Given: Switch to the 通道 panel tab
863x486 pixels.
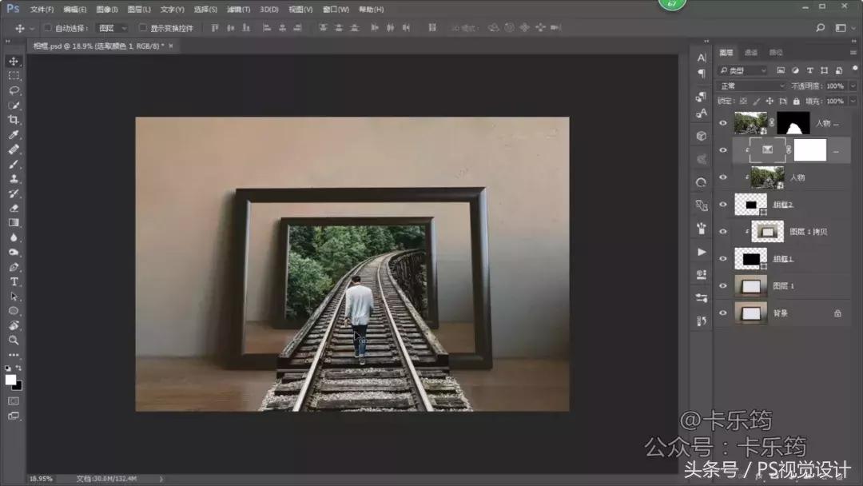Looking at the screenshot, I should 751,53.
